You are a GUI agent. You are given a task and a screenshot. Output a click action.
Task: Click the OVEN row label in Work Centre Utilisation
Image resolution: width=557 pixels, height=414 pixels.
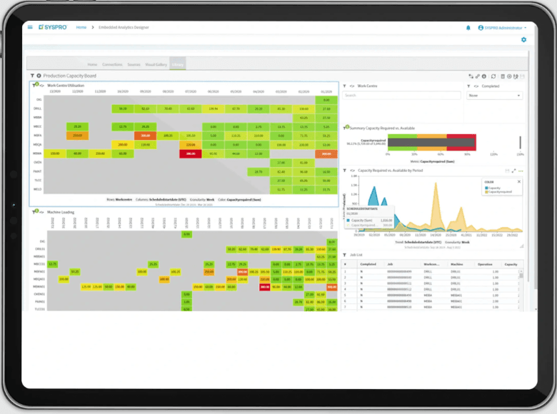pyautogui.click(x=38, y=162)
